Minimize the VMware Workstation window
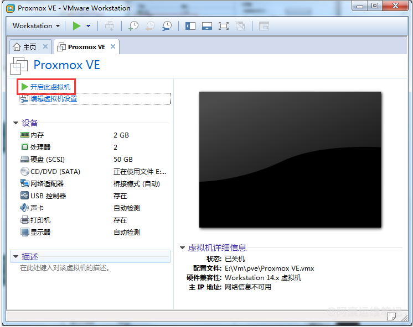 (360, 6)
